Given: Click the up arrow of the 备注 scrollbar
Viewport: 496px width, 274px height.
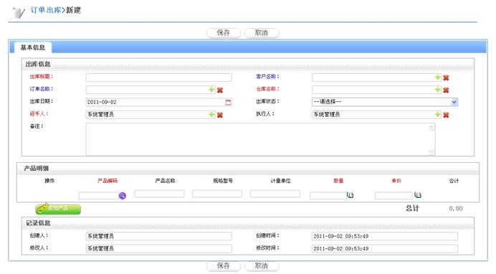Looking at the screenshot, I should click(x=431, y=127).
